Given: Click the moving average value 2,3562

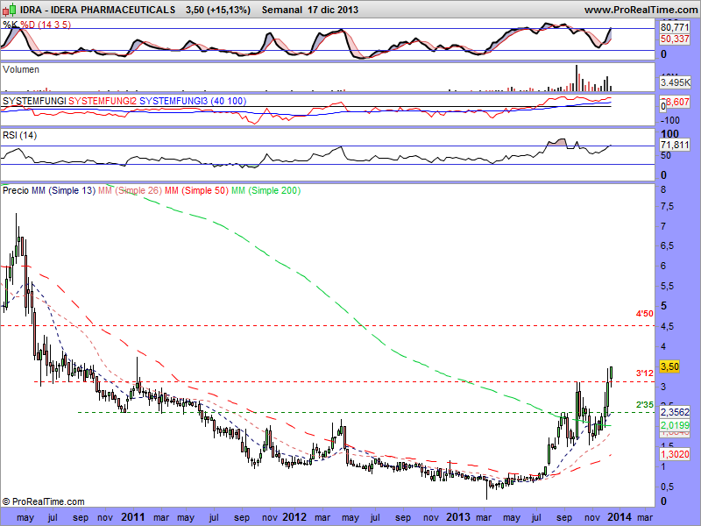Looking at the screenshot, I should click(675, 412).
